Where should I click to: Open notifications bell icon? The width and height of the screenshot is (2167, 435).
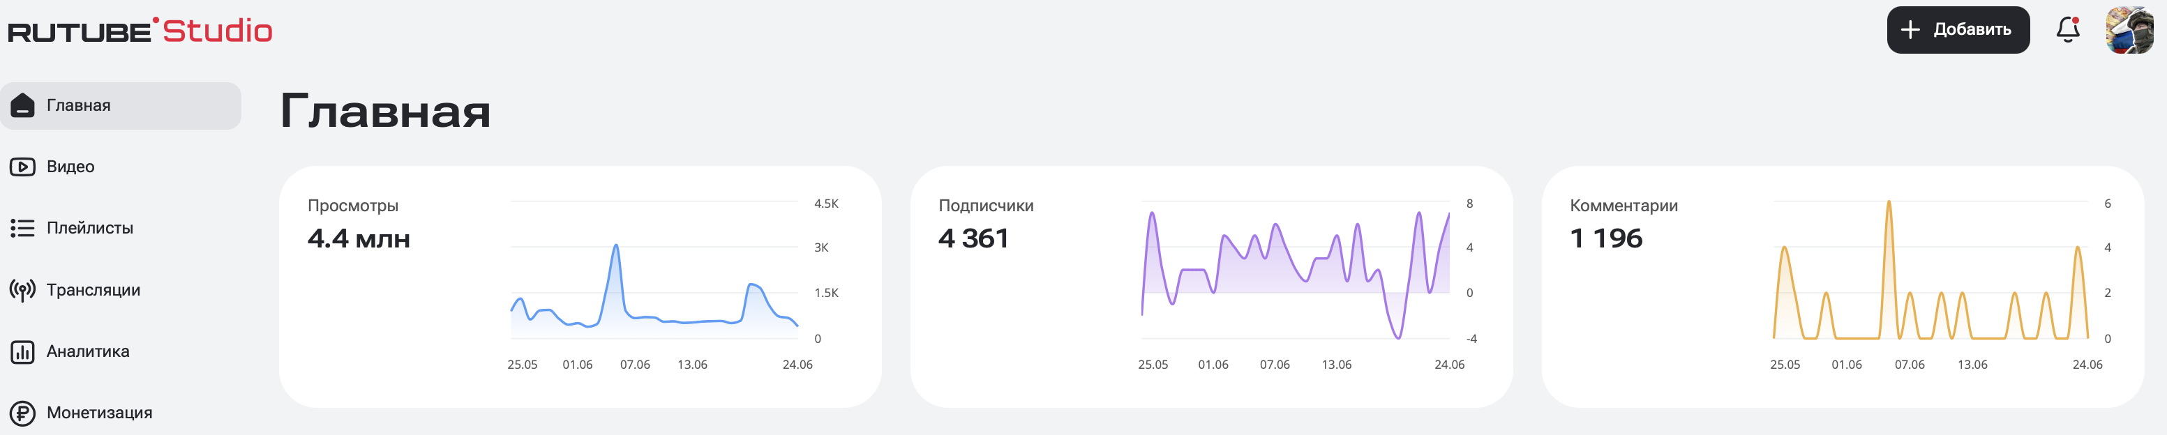click(2068, 30)
